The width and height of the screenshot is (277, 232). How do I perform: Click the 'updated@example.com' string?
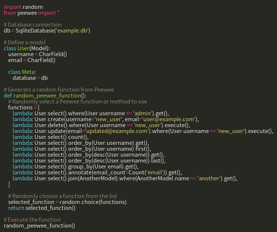(x=117, y=131)
